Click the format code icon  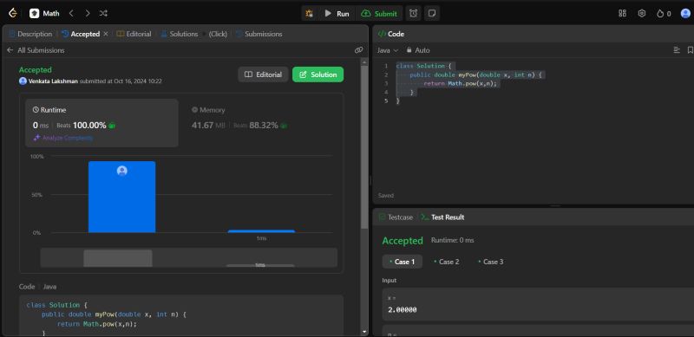[677, 50]
